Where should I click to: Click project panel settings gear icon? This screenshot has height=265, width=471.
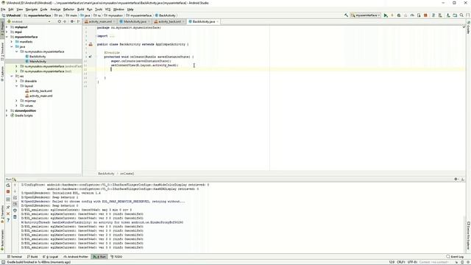pos(72,21)
